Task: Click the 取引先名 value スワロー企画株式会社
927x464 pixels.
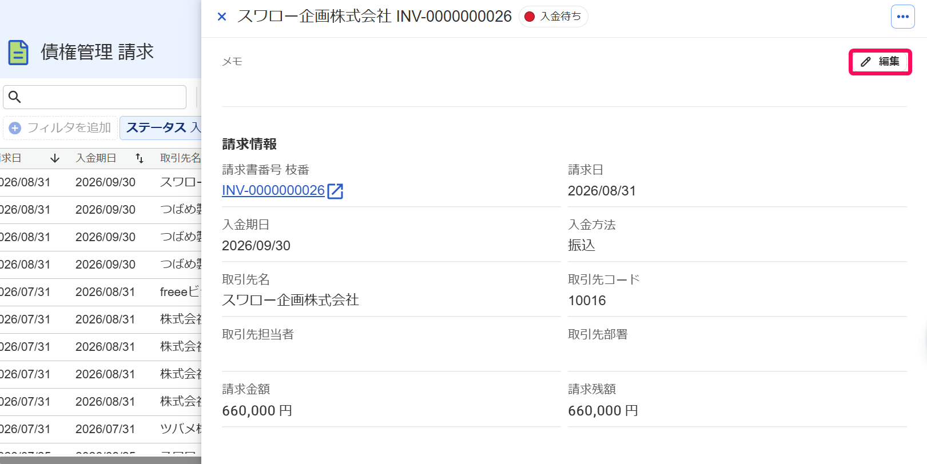Action: tap(291, 300)
